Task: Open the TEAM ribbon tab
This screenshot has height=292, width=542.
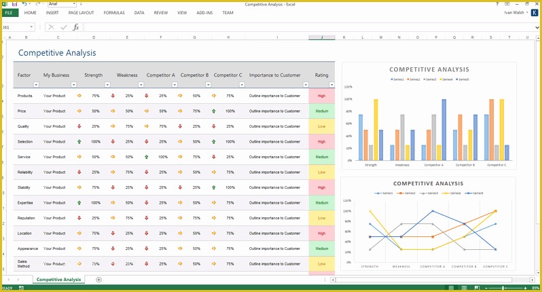Action: click(x=228, y=13)
